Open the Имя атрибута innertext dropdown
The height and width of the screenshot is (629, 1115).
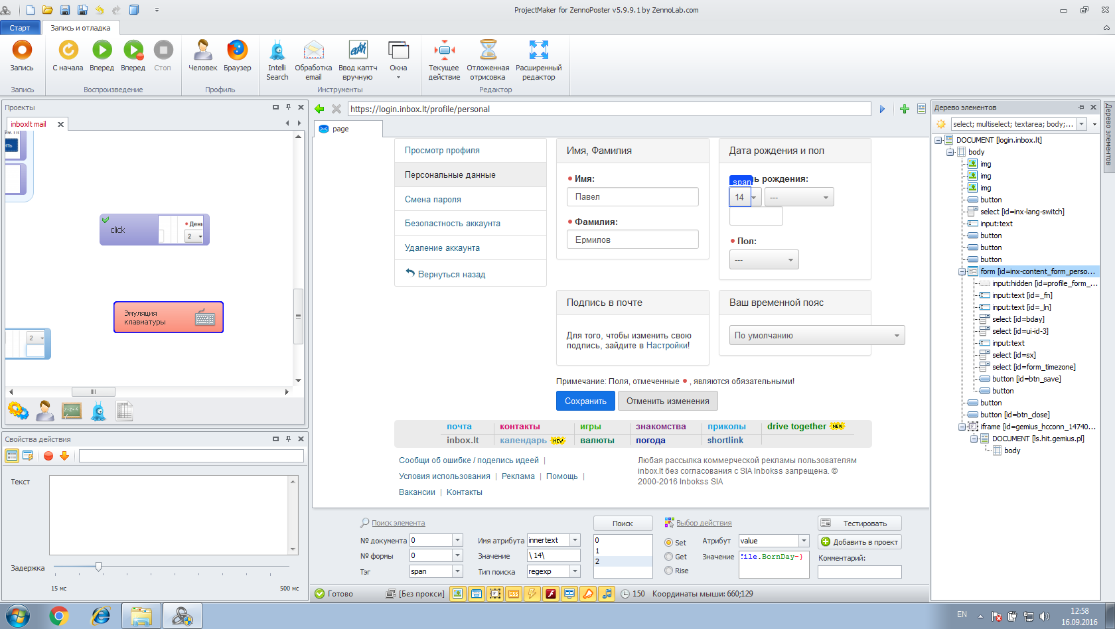(x=575, y=540)
